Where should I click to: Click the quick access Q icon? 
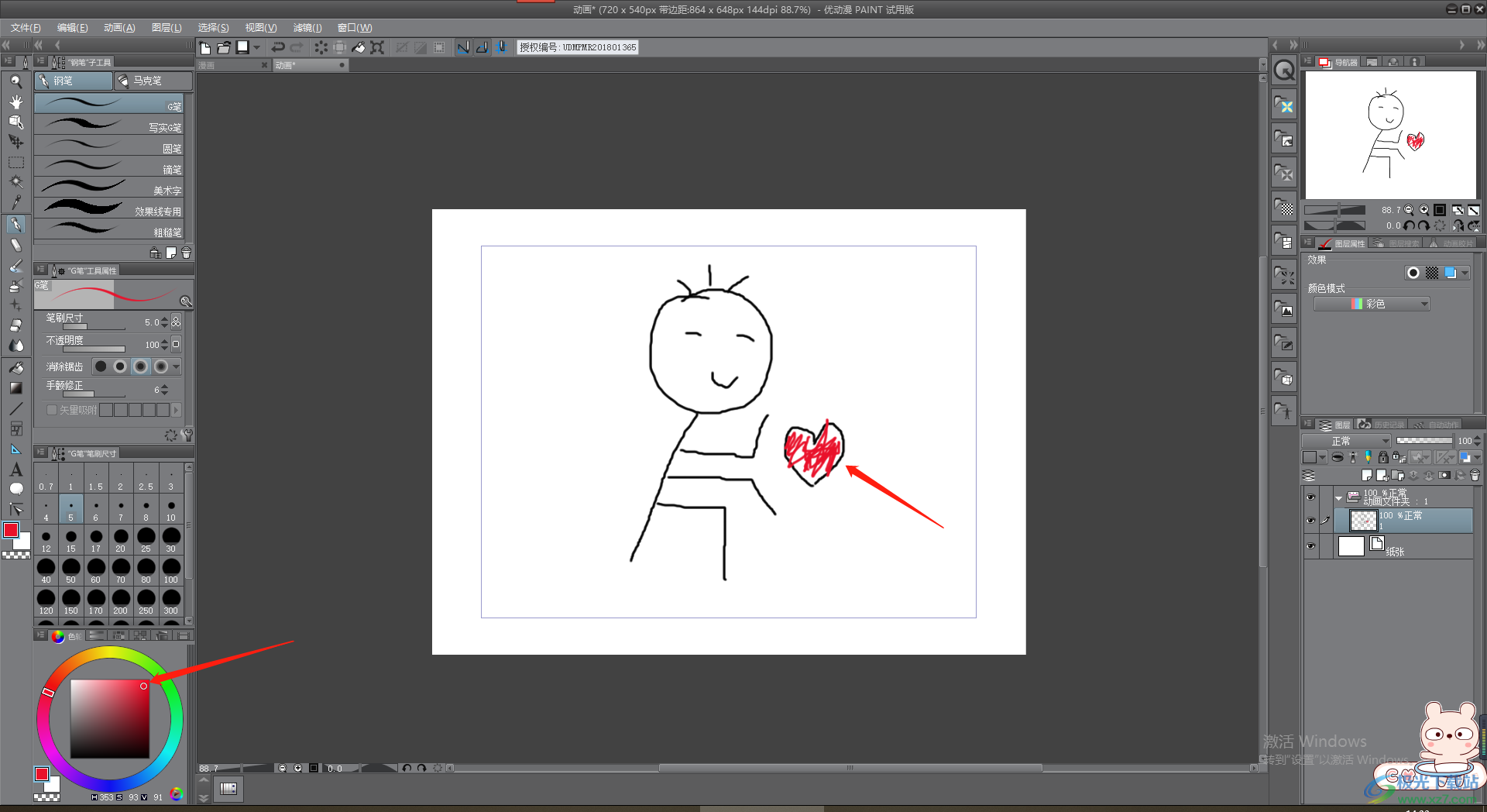pos(1284,71)
